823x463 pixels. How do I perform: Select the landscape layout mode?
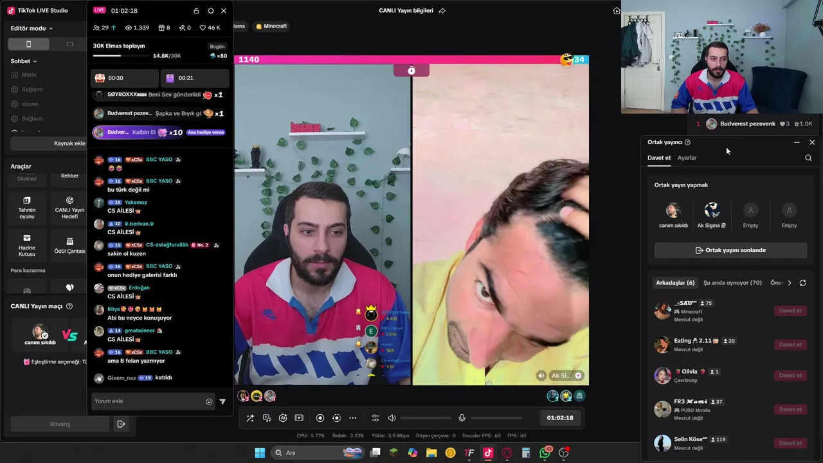click(x=70, y=44)
